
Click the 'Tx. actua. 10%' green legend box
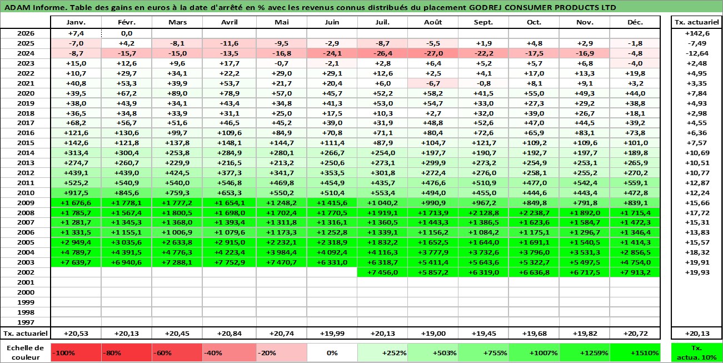click(x=696, y=352)
